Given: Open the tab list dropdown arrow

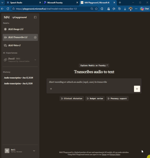Looking at the screenshot, I should [2, 3].
